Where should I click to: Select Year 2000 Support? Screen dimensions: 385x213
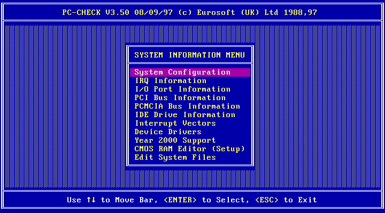tap(175, 141)
